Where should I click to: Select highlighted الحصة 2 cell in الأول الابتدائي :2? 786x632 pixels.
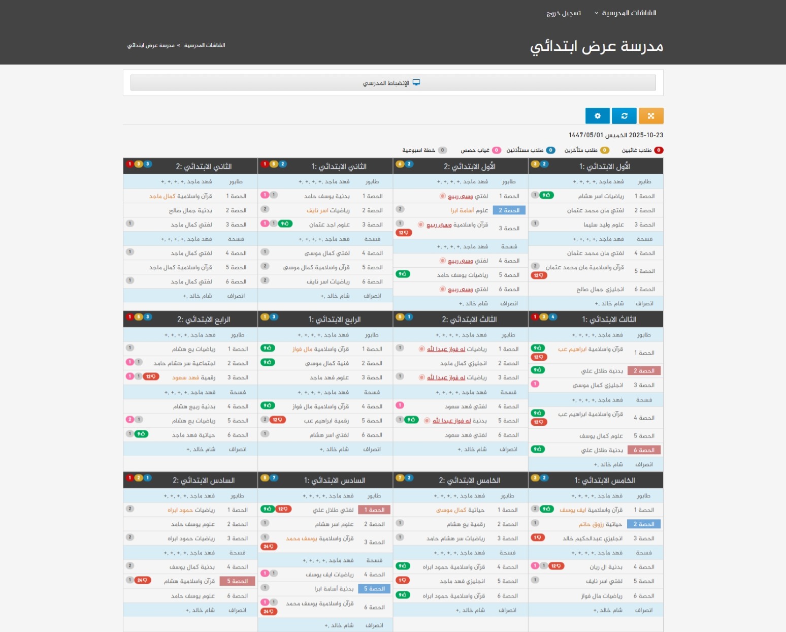click(x=509, y=210)
